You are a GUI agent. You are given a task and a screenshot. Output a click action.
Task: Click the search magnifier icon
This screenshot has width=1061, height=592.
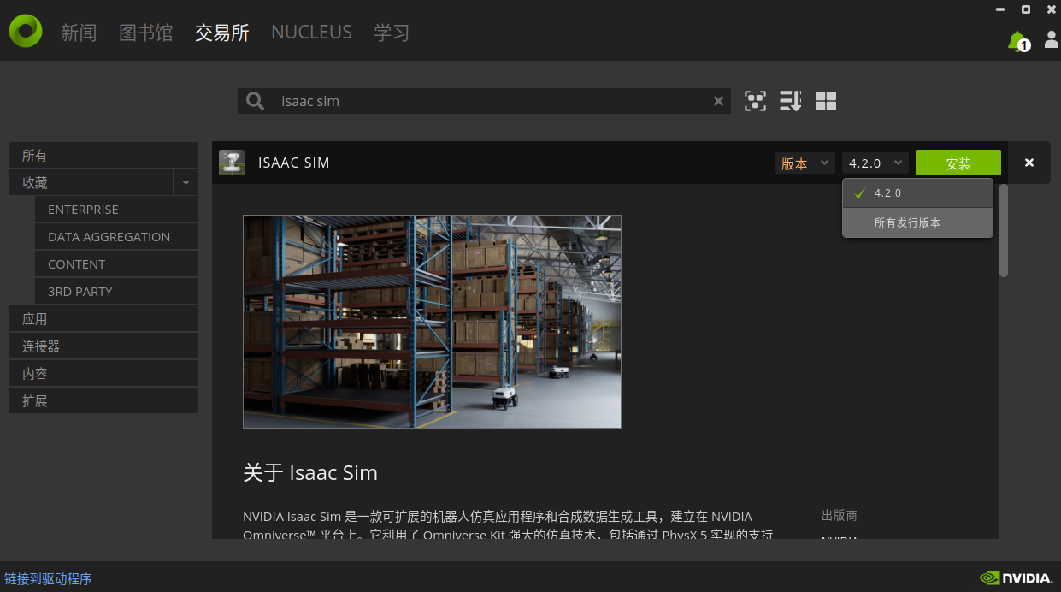click(255, 101)
